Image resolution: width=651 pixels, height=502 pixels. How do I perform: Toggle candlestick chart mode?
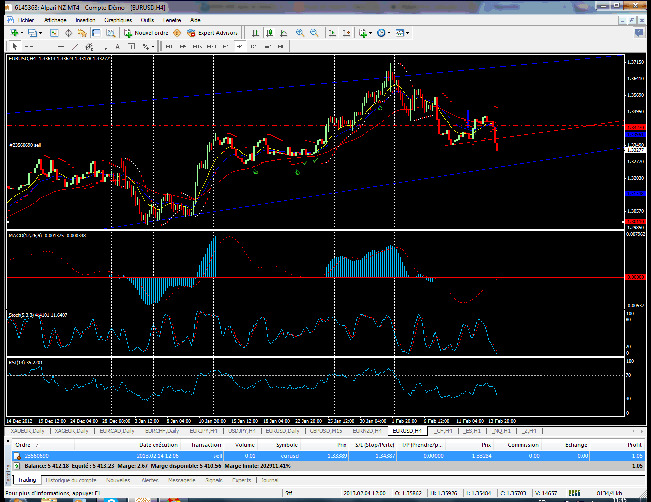[x=270, y=33]
